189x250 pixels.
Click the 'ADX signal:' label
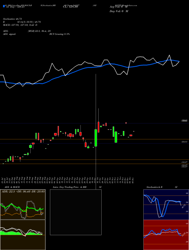tap(9, 34)
